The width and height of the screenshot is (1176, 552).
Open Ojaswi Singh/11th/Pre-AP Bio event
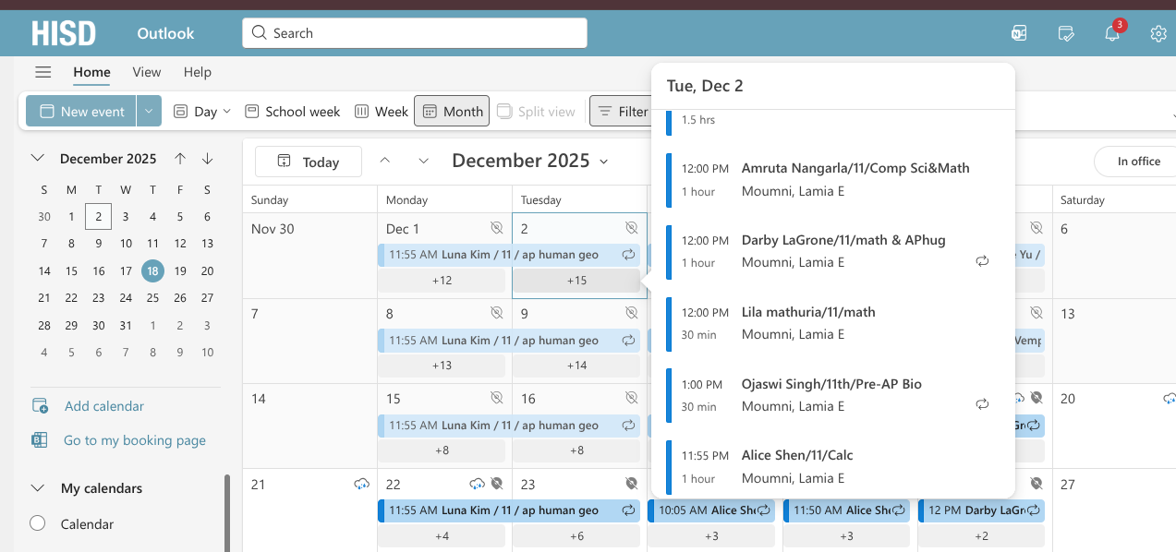[x=831, y=395]
